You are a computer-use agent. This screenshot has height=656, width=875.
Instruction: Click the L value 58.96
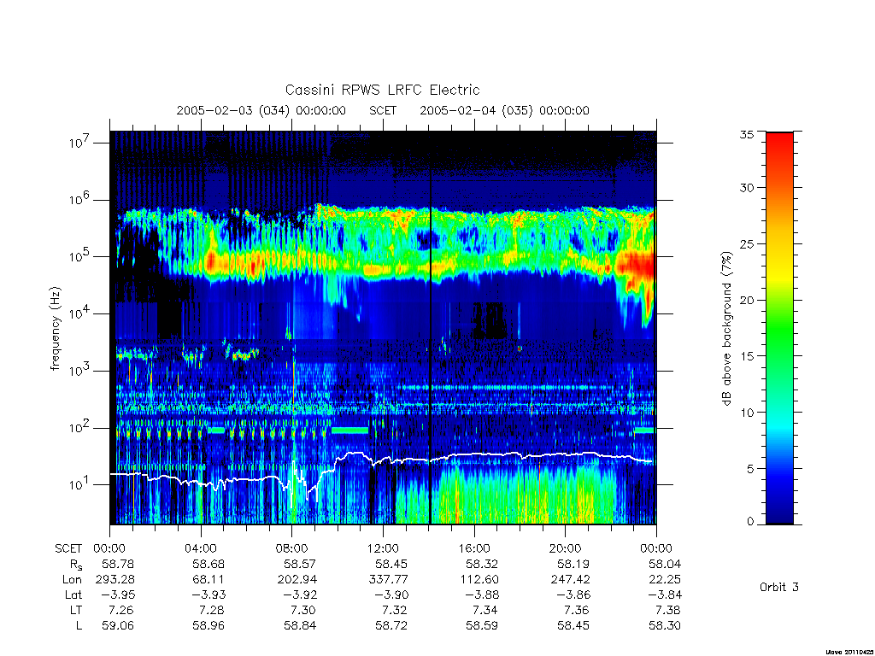pos(208,626)
